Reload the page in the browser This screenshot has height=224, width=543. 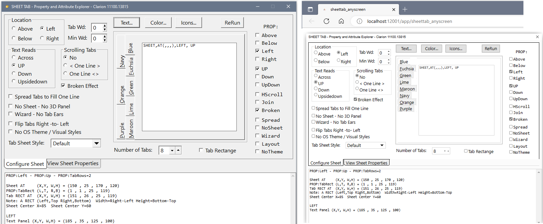pyautogui.click(x=326, y=21)
